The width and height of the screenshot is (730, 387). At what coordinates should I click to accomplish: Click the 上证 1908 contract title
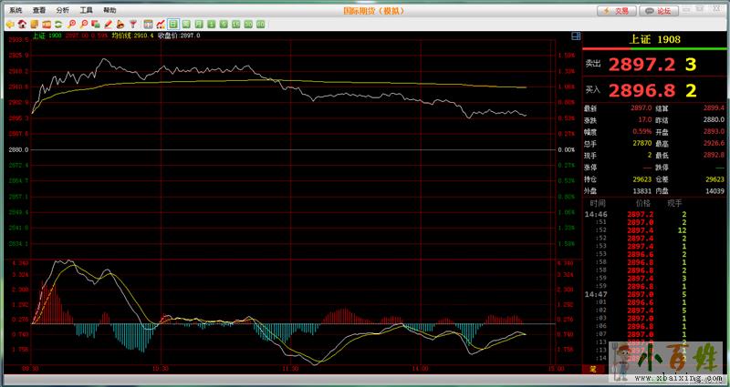point(655,40)
